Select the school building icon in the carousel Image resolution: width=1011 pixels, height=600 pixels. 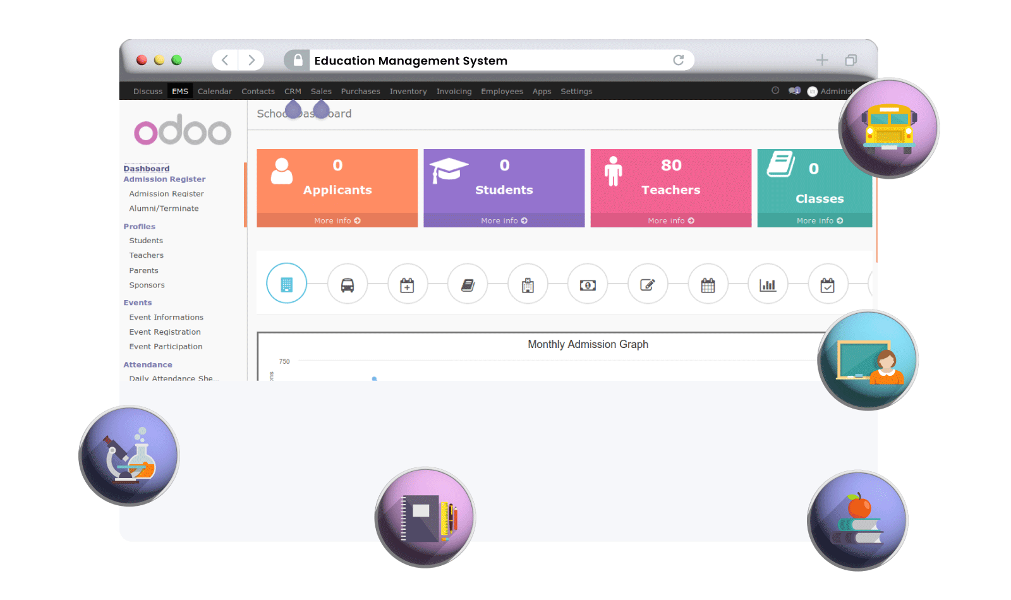coord(286,284)
